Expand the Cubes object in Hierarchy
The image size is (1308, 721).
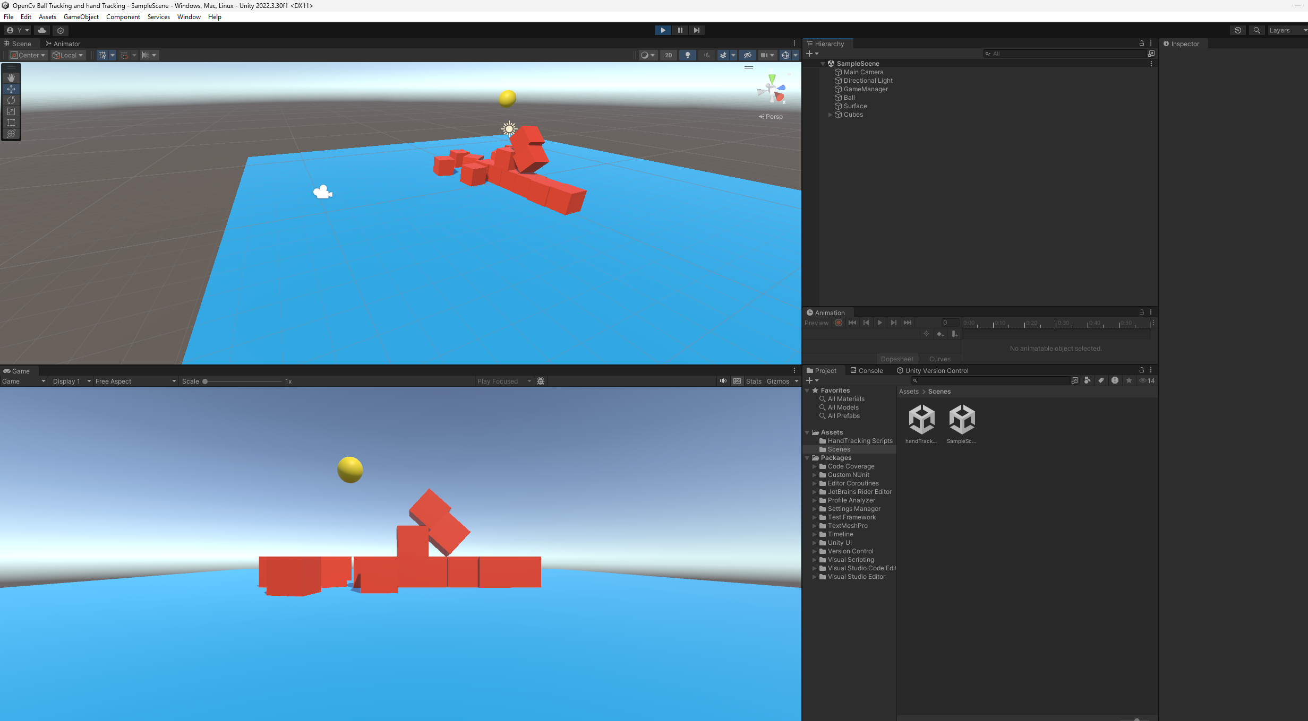point(830,115)
